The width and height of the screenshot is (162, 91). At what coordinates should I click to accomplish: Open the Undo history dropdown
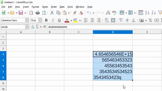coord(93,13)
